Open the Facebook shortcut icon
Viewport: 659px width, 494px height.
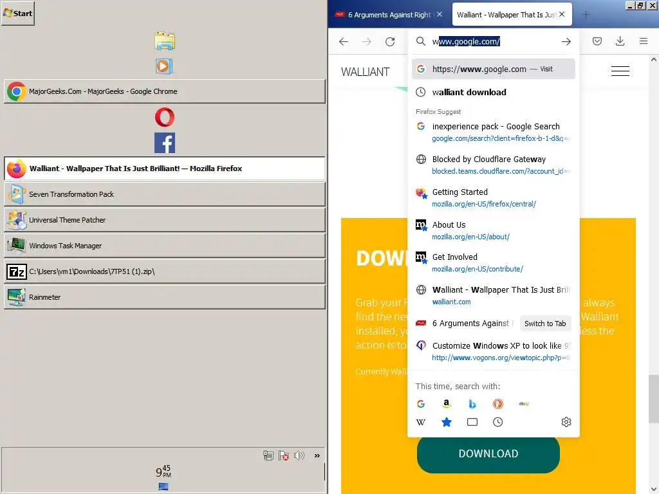pos(164,143)
